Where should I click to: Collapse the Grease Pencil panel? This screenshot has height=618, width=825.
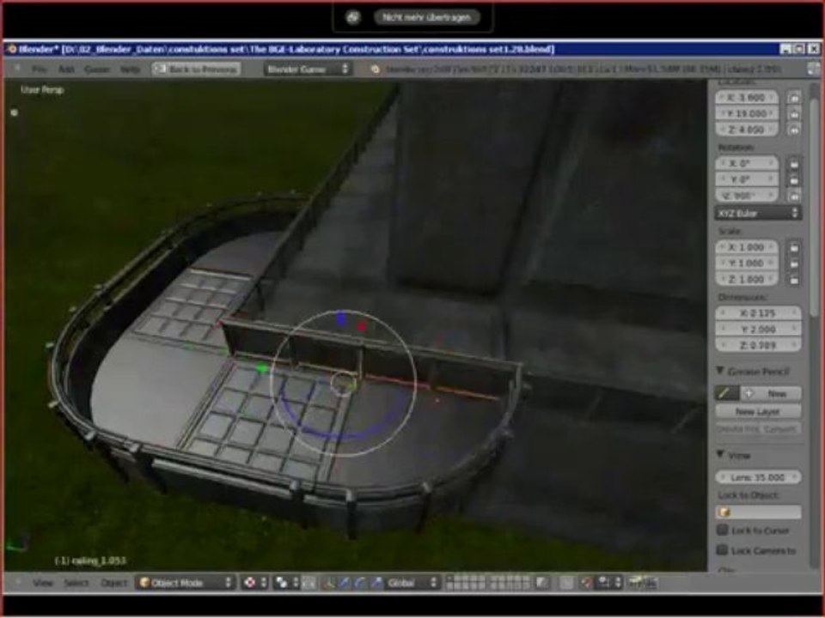720,371
